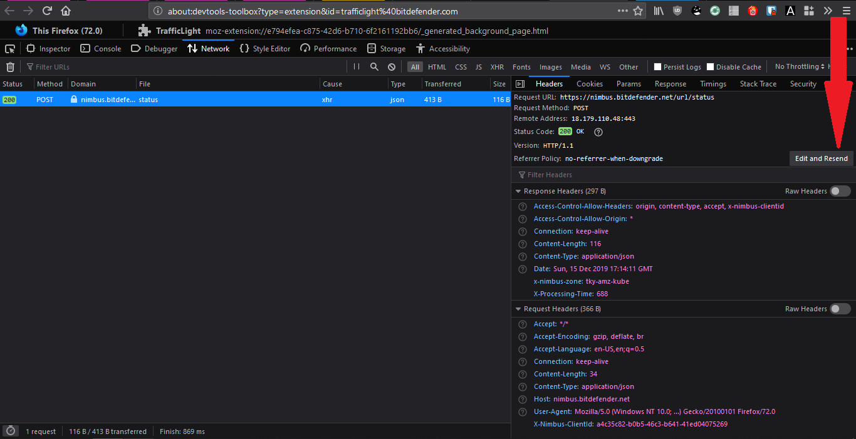Switch to the Debugger devtools tab
The image size is (856, 439).
pyautogui.click(x=154, y=49)
